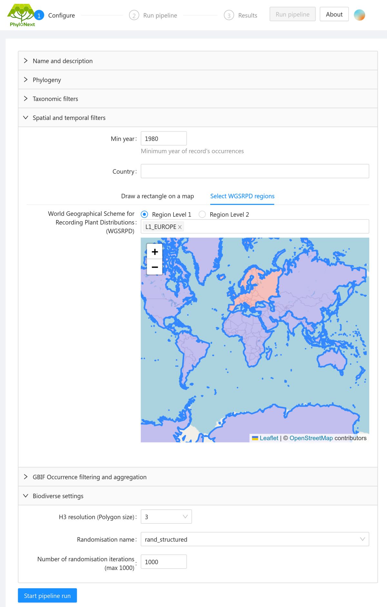
Task: Expand Taxonomic filters section
Action: click(198, 99)
